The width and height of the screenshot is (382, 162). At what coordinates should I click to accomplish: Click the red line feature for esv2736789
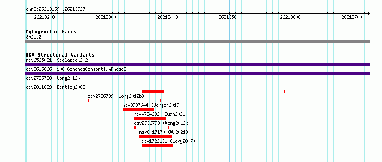coord(125,100)
